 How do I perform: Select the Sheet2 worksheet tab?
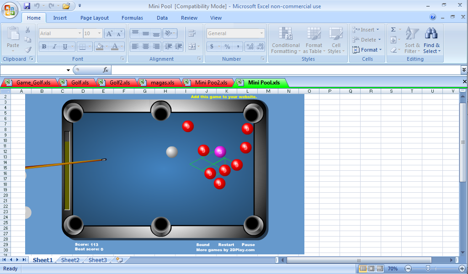[x=70, y=260]
